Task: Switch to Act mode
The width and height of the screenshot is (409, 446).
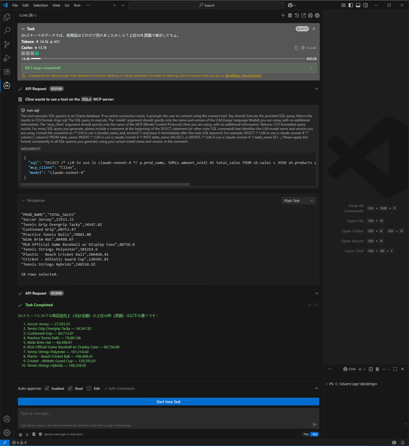Action: [315, 434]
